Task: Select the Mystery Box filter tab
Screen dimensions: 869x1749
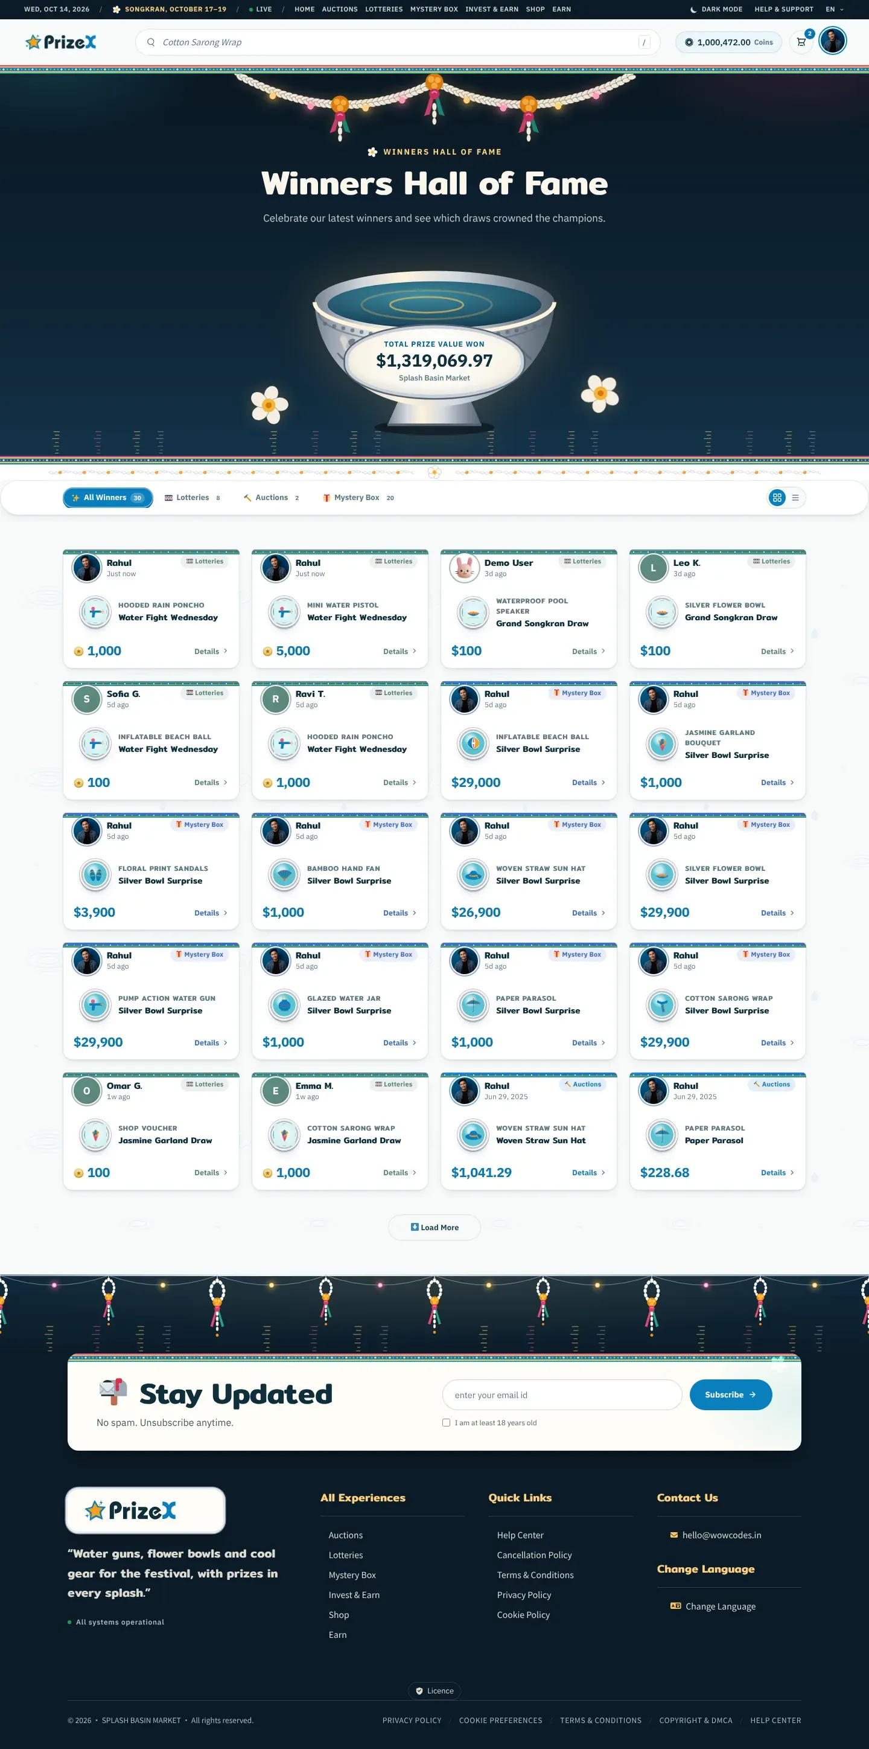Action: tap(358, 498)
